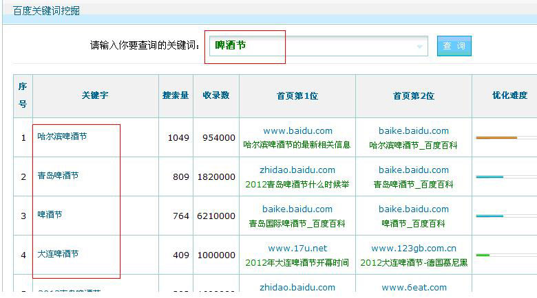Open 2012年大连啤酒节开幕时间 link
This screenshot has height=298, width=537.
297,262
